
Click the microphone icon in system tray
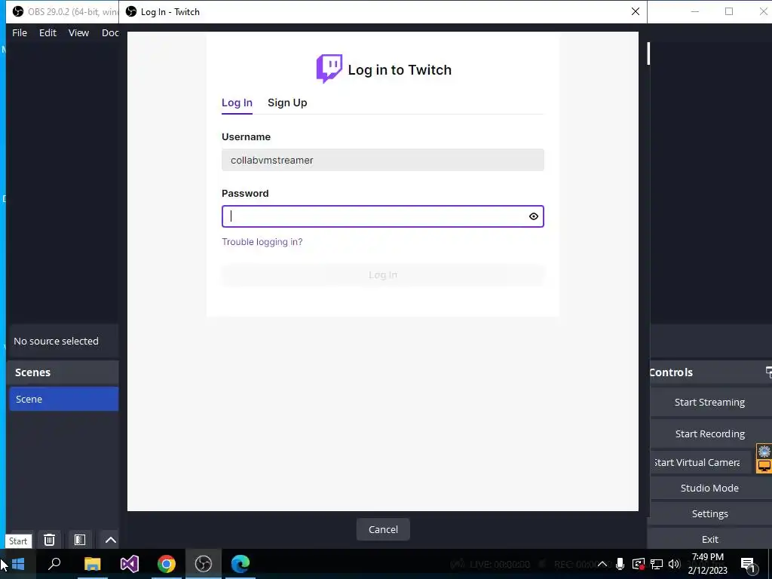(x=620, y=564)
